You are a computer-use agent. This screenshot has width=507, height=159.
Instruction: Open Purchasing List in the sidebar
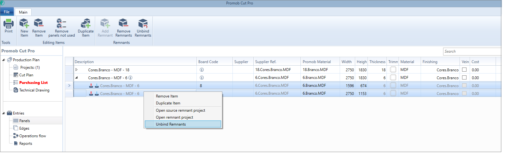(x=33, y=83)
